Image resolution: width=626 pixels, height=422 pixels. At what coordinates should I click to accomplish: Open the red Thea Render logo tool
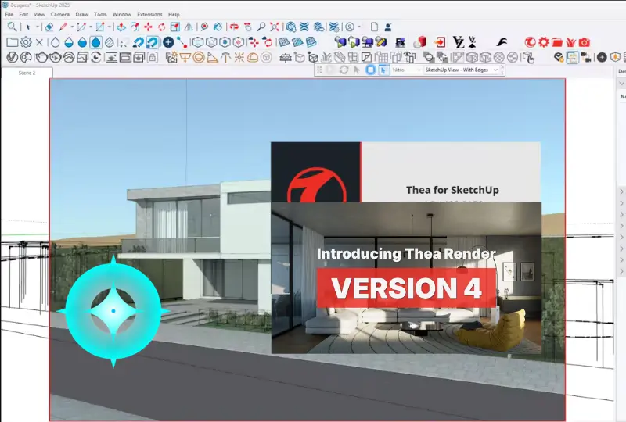(530, 42)
